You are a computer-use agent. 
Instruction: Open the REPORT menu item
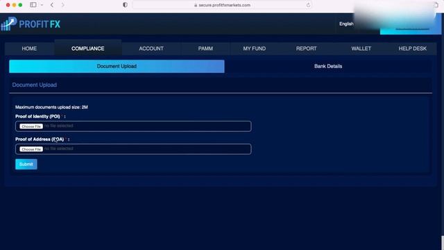click(x=307, y=49)
